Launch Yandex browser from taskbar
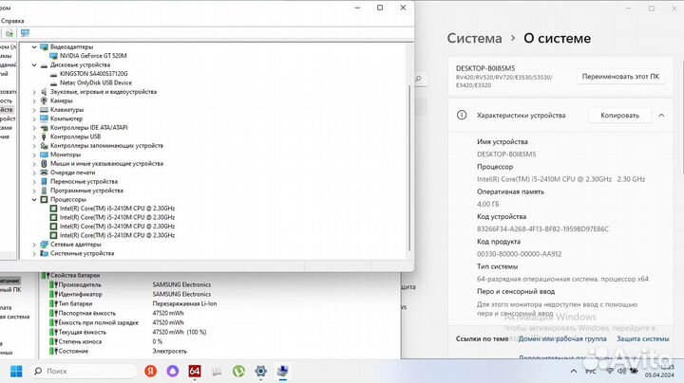This screenshot has width=684, height=383. (x=150, y=372)
